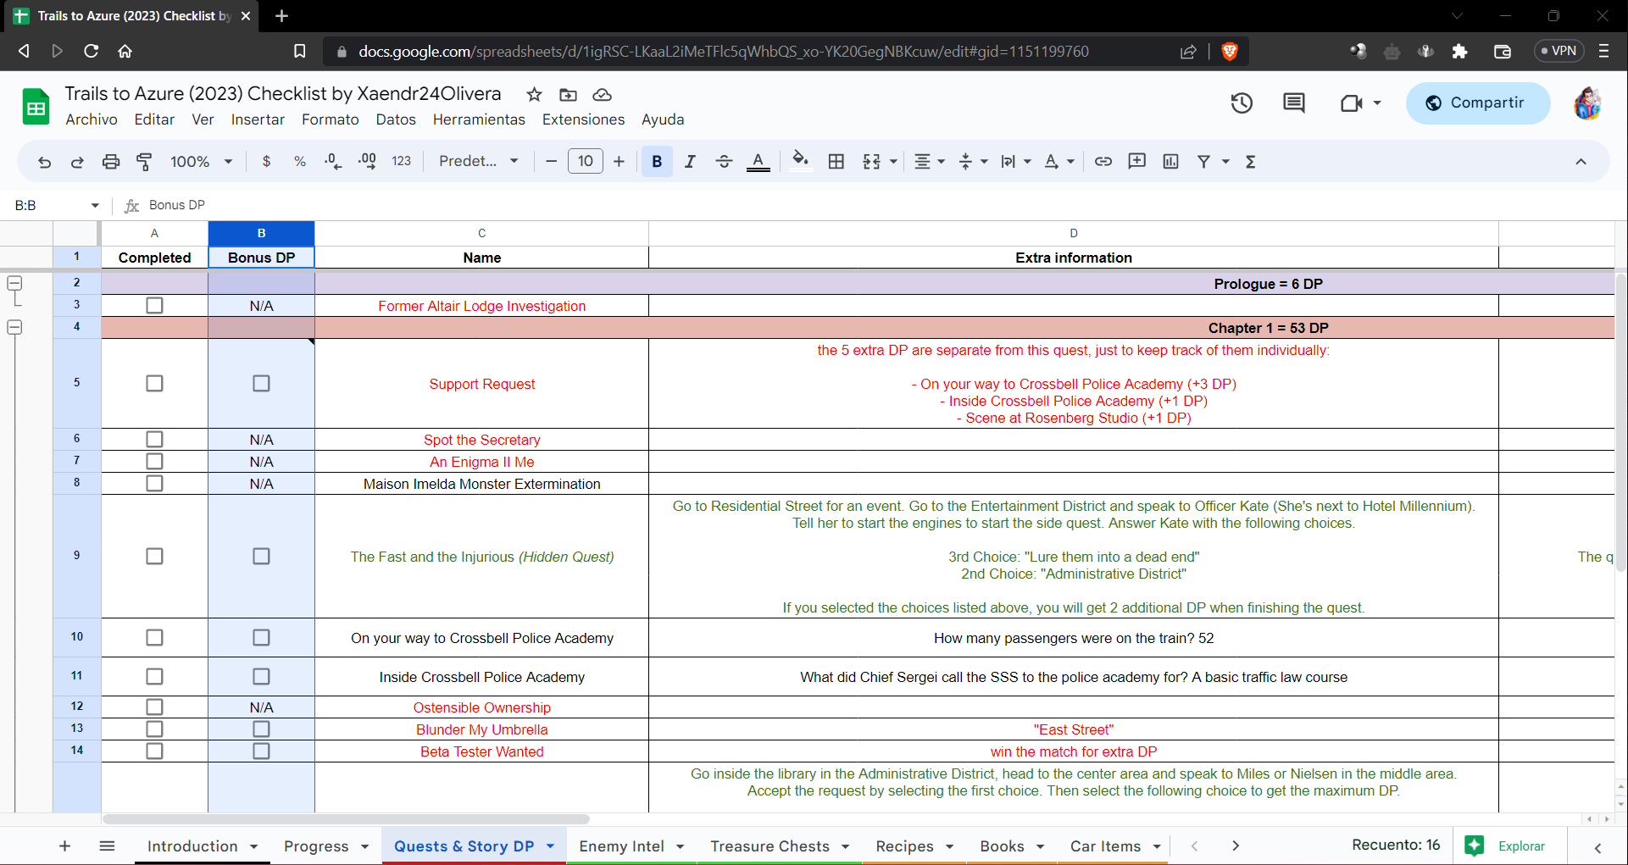Screen dimensions: 1628x865
Task: Open the Herramientas menu
Action: [479, 120]
